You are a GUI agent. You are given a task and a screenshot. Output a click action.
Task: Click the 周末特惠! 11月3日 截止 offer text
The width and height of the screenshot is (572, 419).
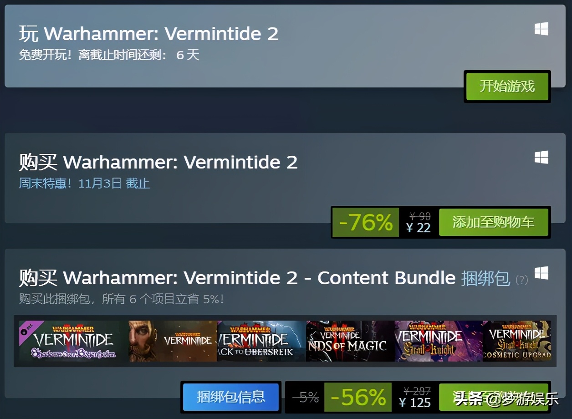[x=84, y=184]
